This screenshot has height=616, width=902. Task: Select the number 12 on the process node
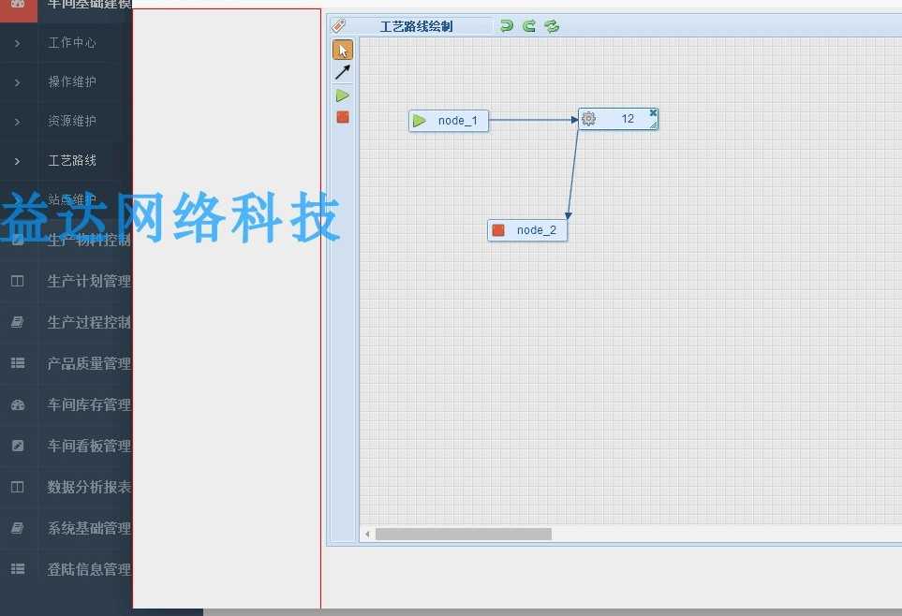pos(628,119)
